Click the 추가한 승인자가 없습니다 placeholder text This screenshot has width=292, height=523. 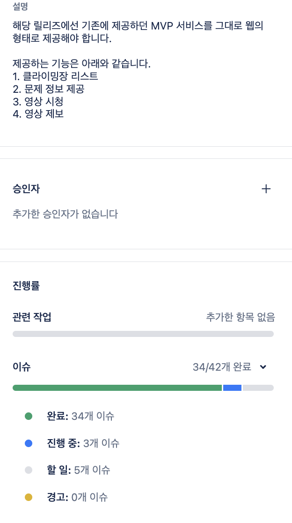[66, 213]
